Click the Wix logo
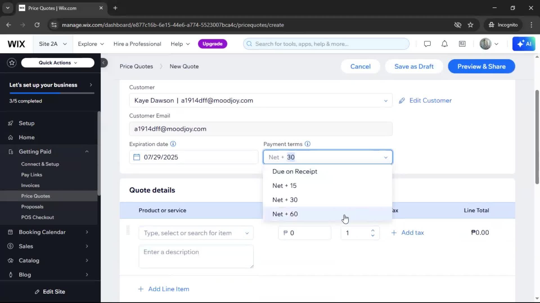This screenshot has width=540, height=303. tap(16, 44)
